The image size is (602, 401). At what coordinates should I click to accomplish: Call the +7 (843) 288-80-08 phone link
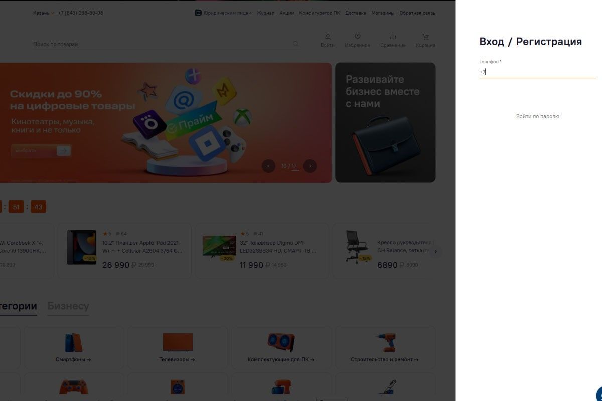coord(80,13)
